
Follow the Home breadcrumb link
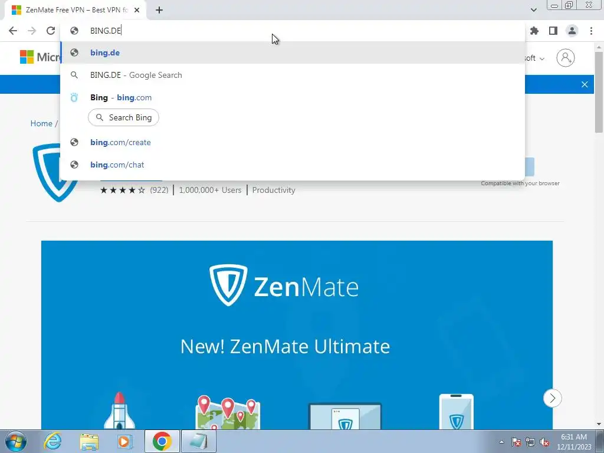click(x=41, y=123)
